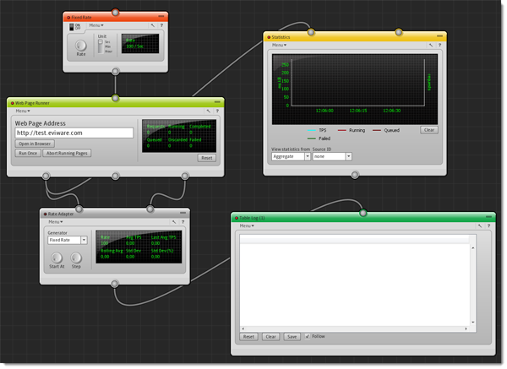Open the Aggregate statistics dropdown

(291, 156)
